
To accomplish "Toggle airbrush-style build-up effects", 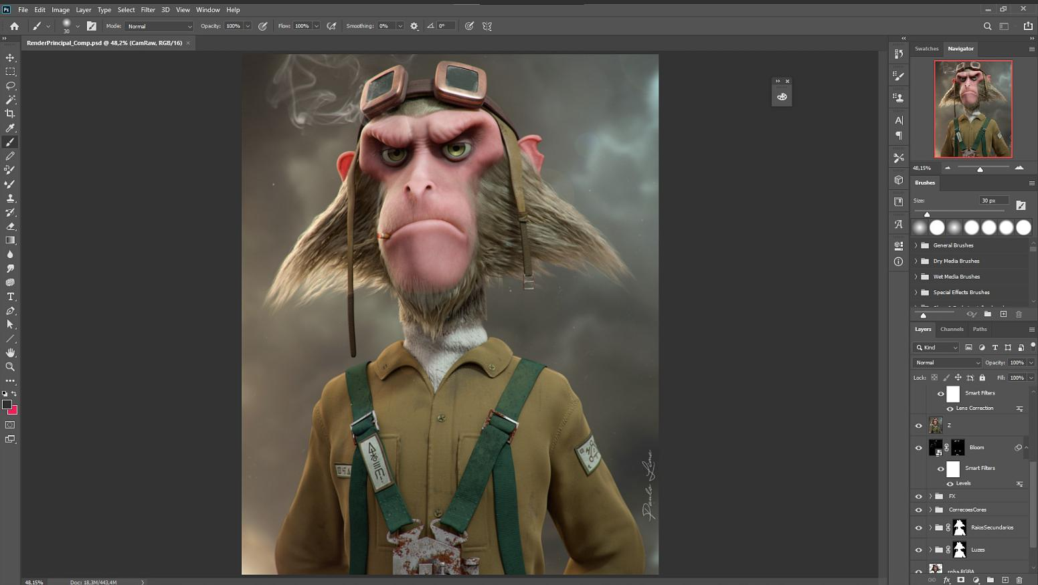I will (x=331, y=26).
